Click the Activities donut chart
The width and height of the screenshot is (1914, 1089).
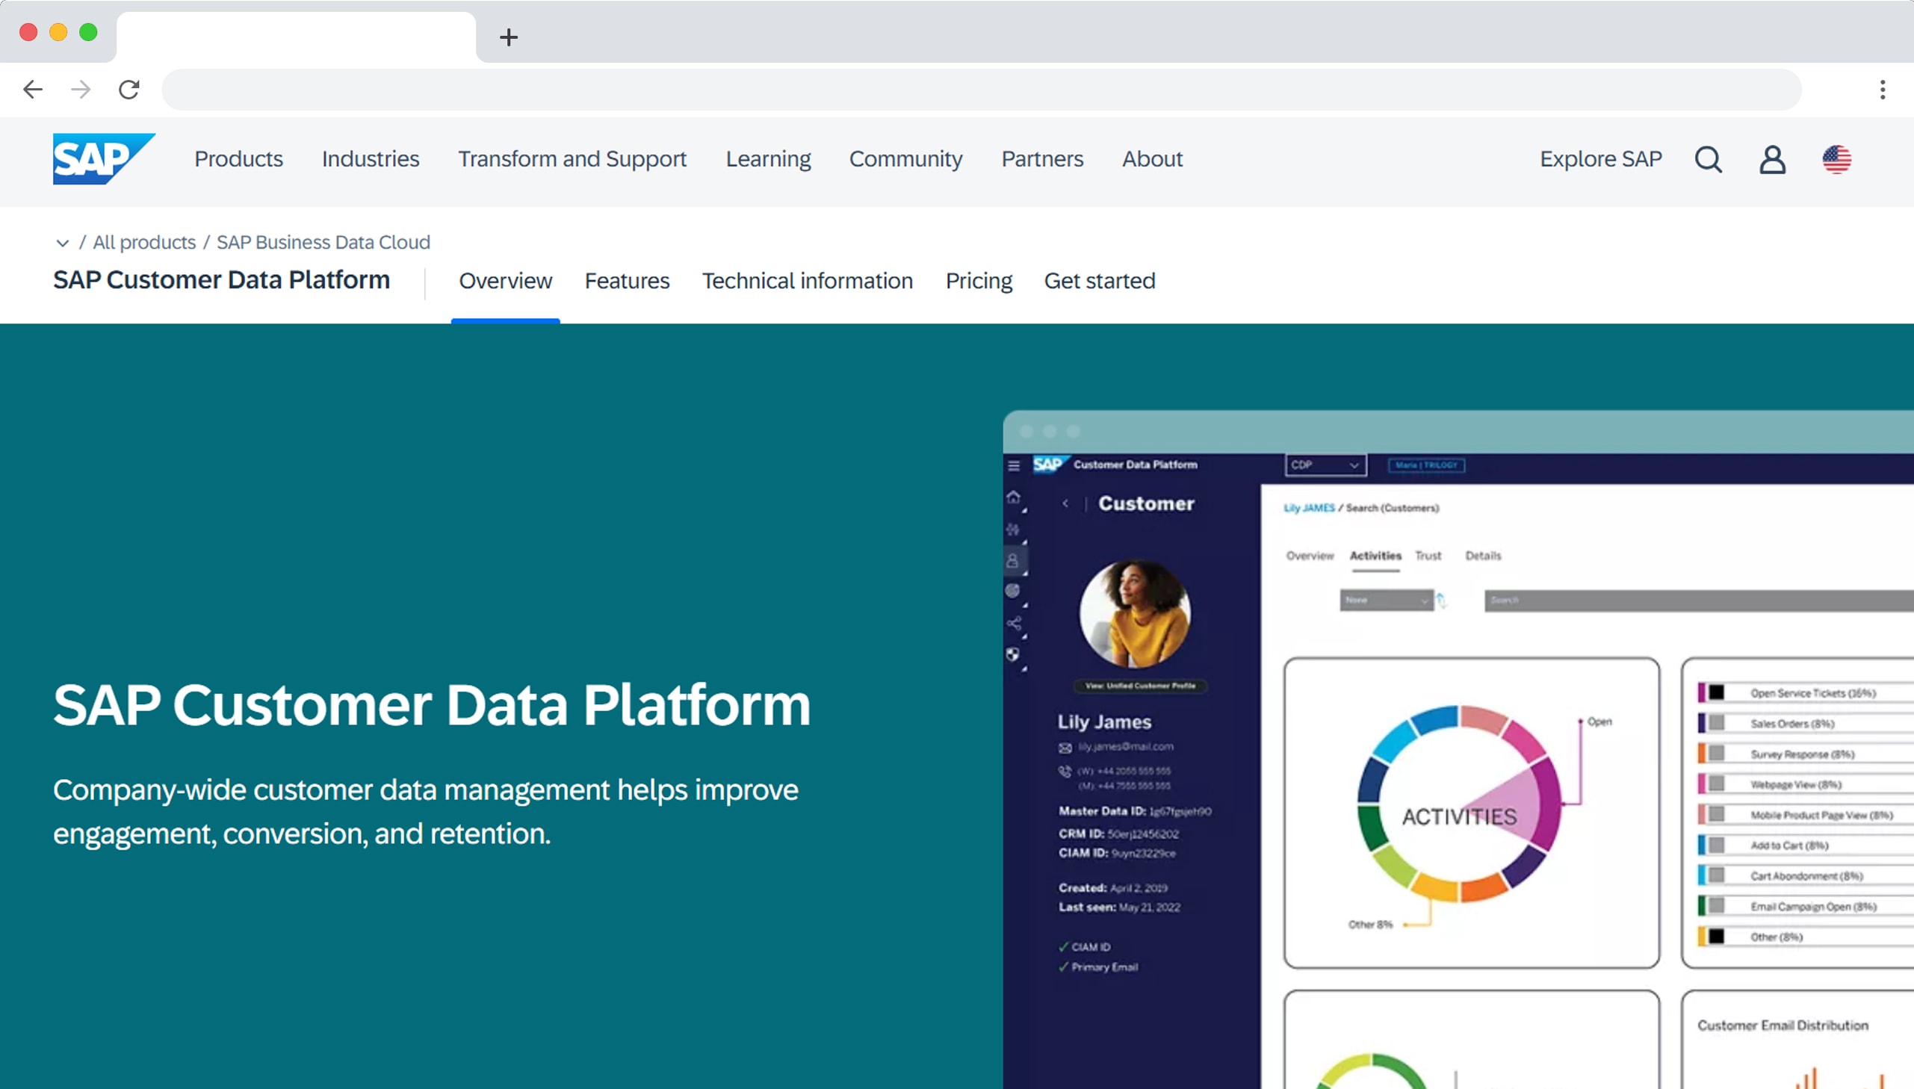[1458, 804]
